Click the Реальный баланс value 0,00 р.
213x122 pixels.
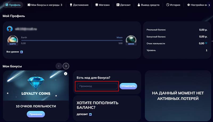pos(203,30)
